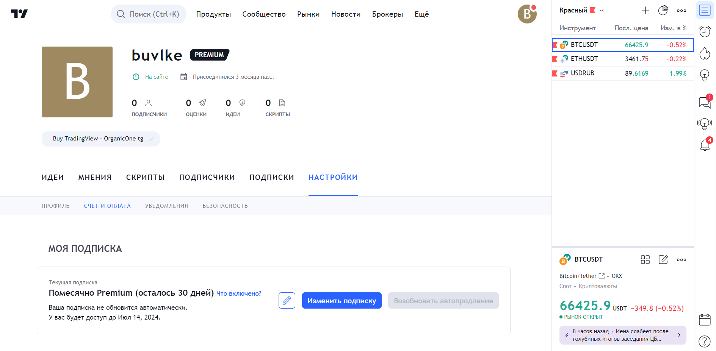Edit the status text pencil icon
The width and height of the screenshot is (716, 351).
[x=152, y=139]
